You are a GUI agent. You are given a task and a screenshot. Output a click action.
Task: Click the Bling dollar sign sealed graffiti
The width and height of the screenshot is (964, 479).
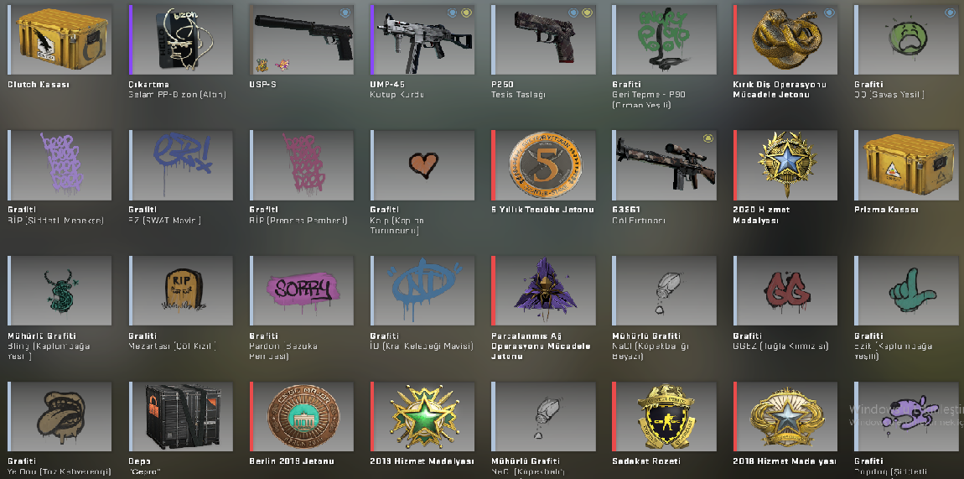60,291
